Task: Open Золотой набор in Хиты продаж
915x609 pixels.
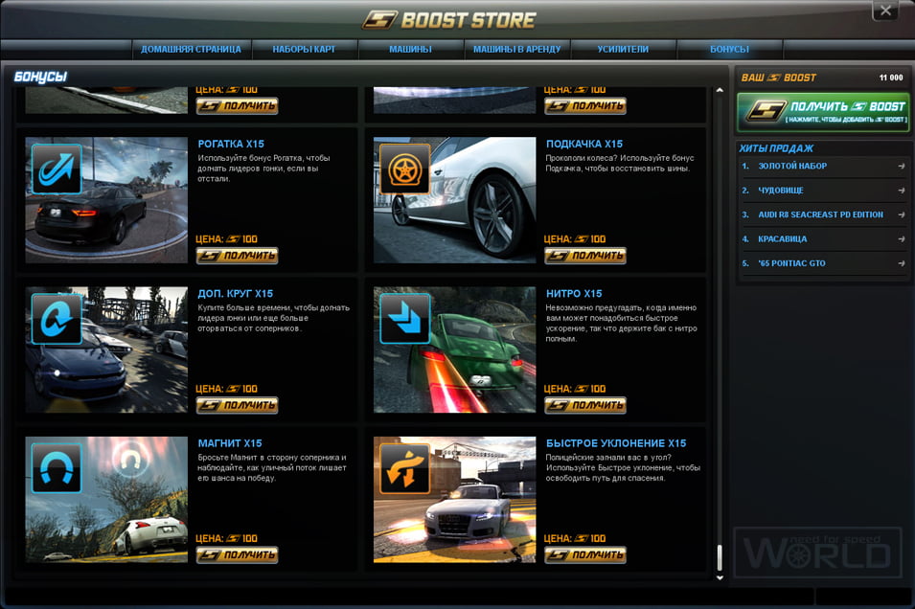Action: tap(823, 167)
